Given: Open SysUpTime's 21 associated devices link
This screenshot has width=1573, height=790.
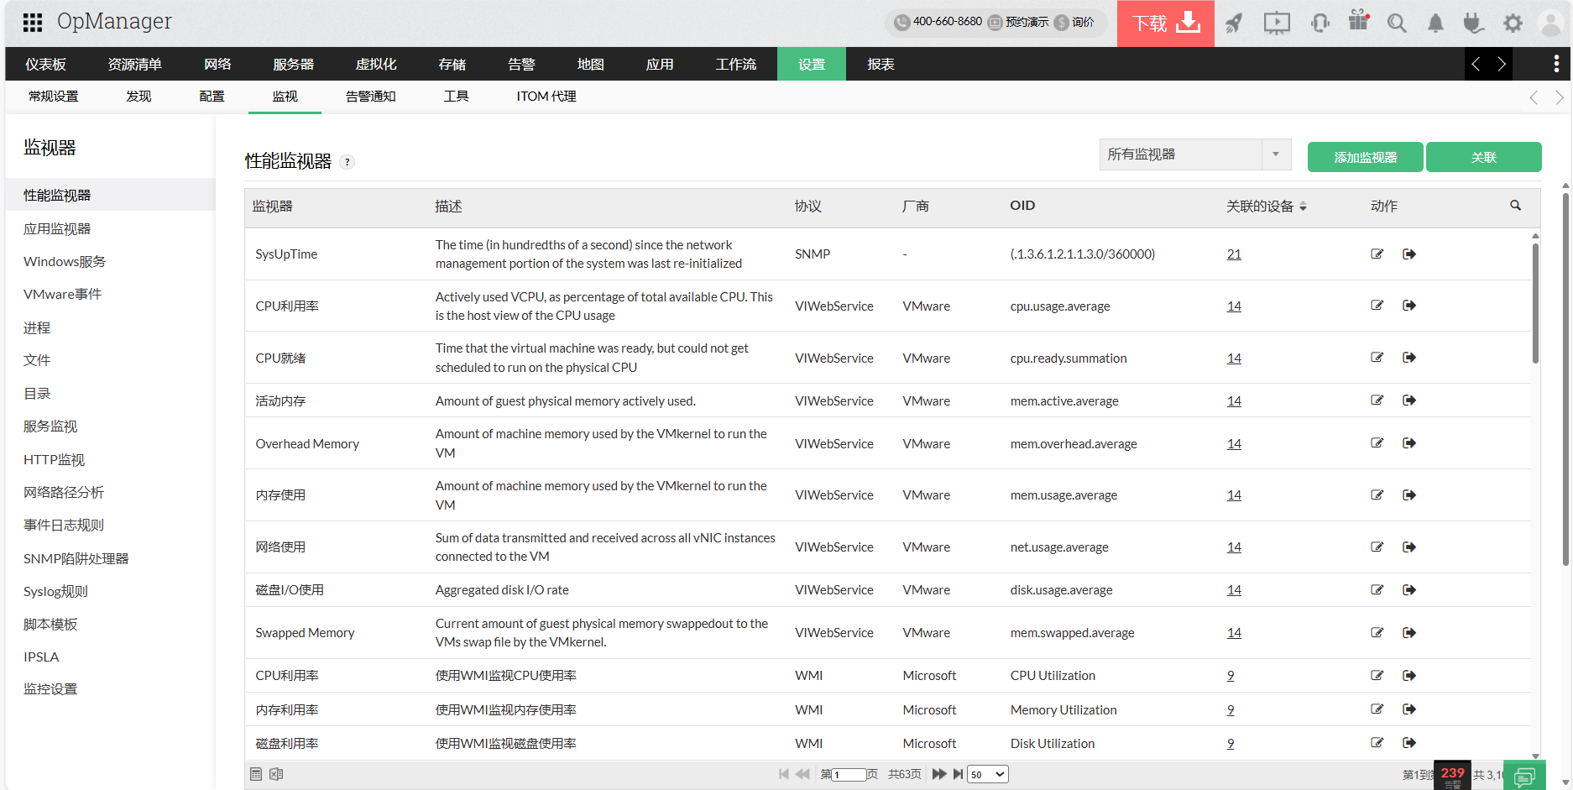Looking at the screenshot, I should (1234, 254).
